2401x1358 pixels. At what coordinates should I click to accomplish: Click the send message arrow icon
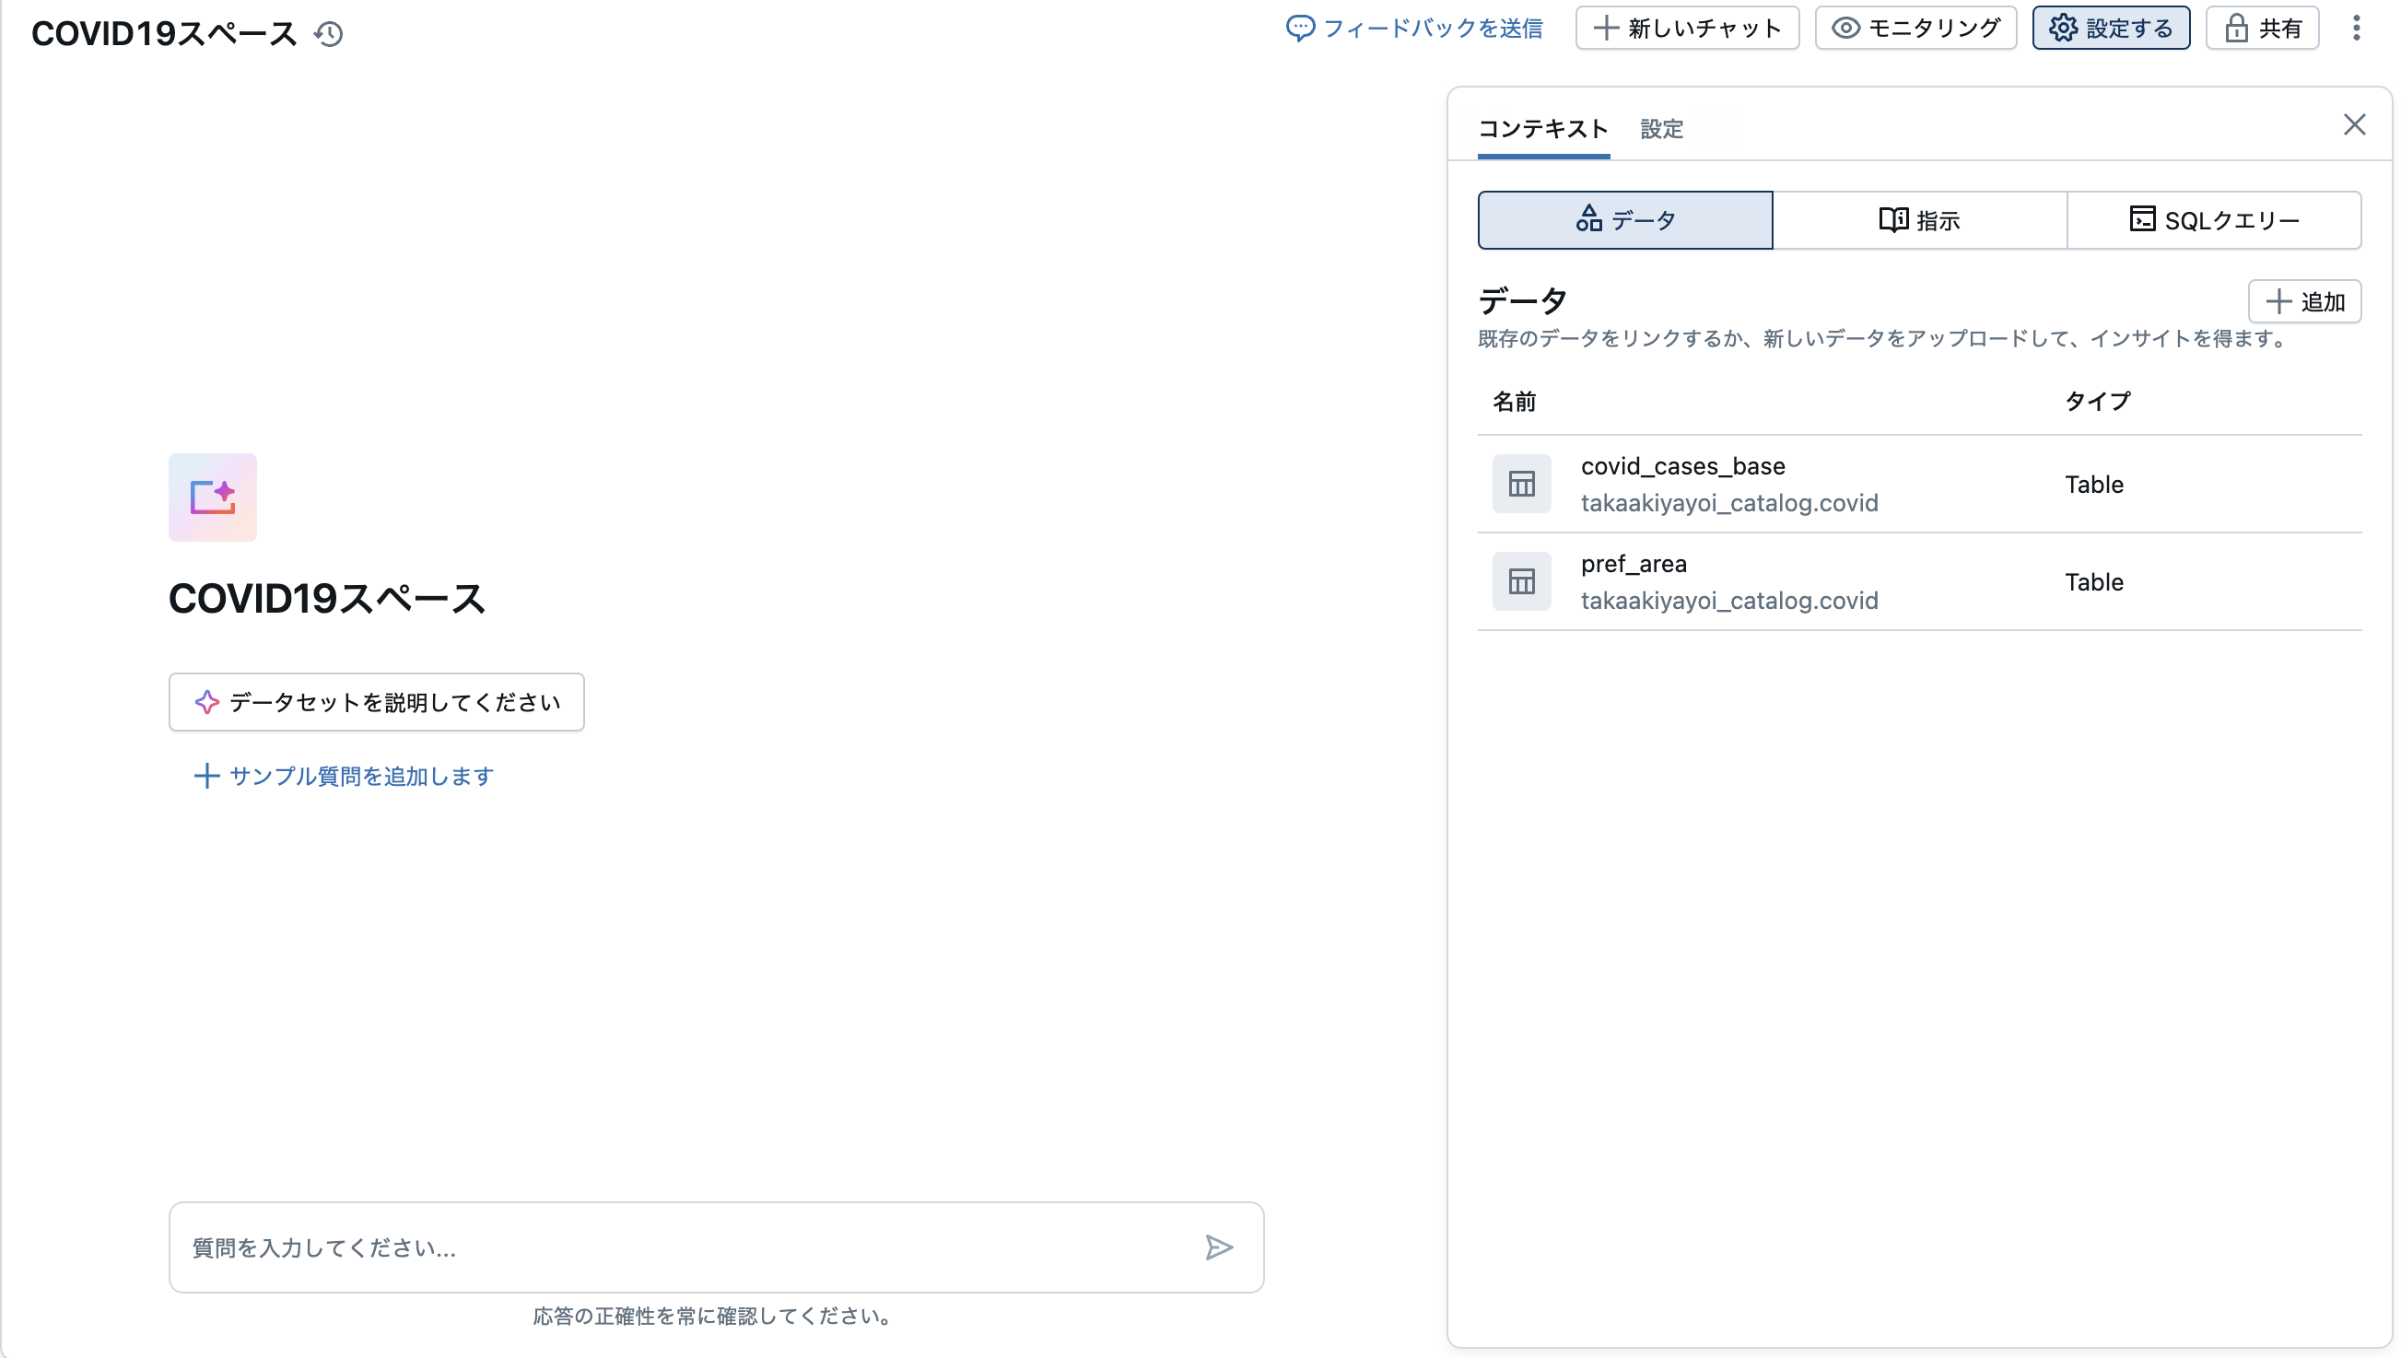click(x=1219, y=1247)
